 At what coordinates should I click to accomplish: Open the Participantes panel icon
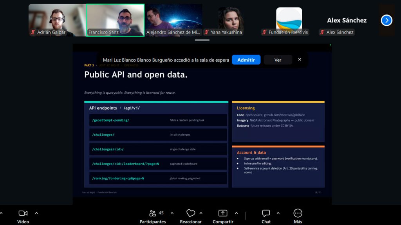[153, 213]
